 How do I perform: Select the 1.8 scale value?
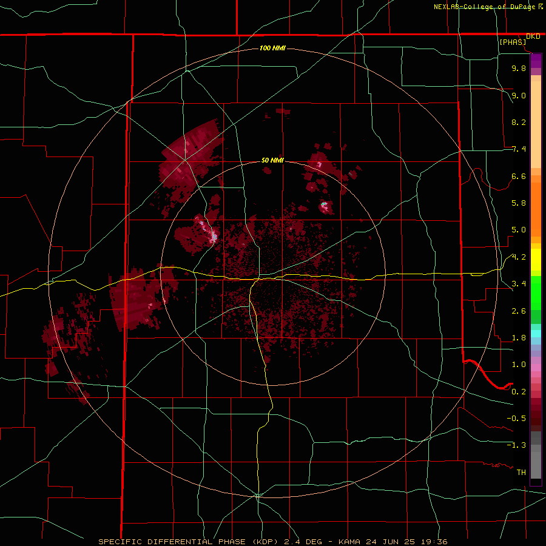519,338
